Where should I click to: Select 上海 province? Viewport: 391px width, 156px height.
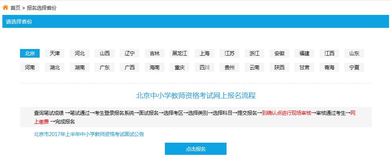(205, 53)
